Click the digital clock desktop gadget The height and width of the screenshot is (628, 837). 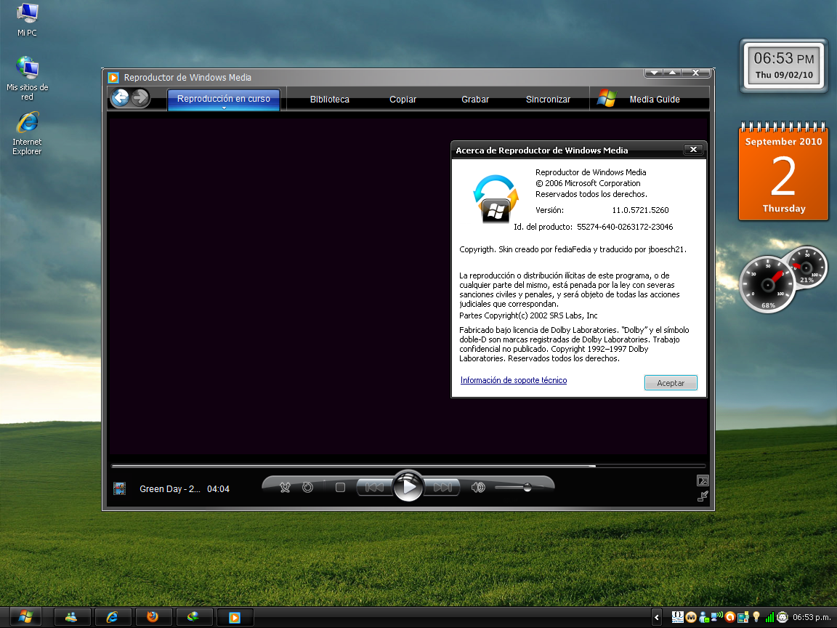click(x=784, y=65)
